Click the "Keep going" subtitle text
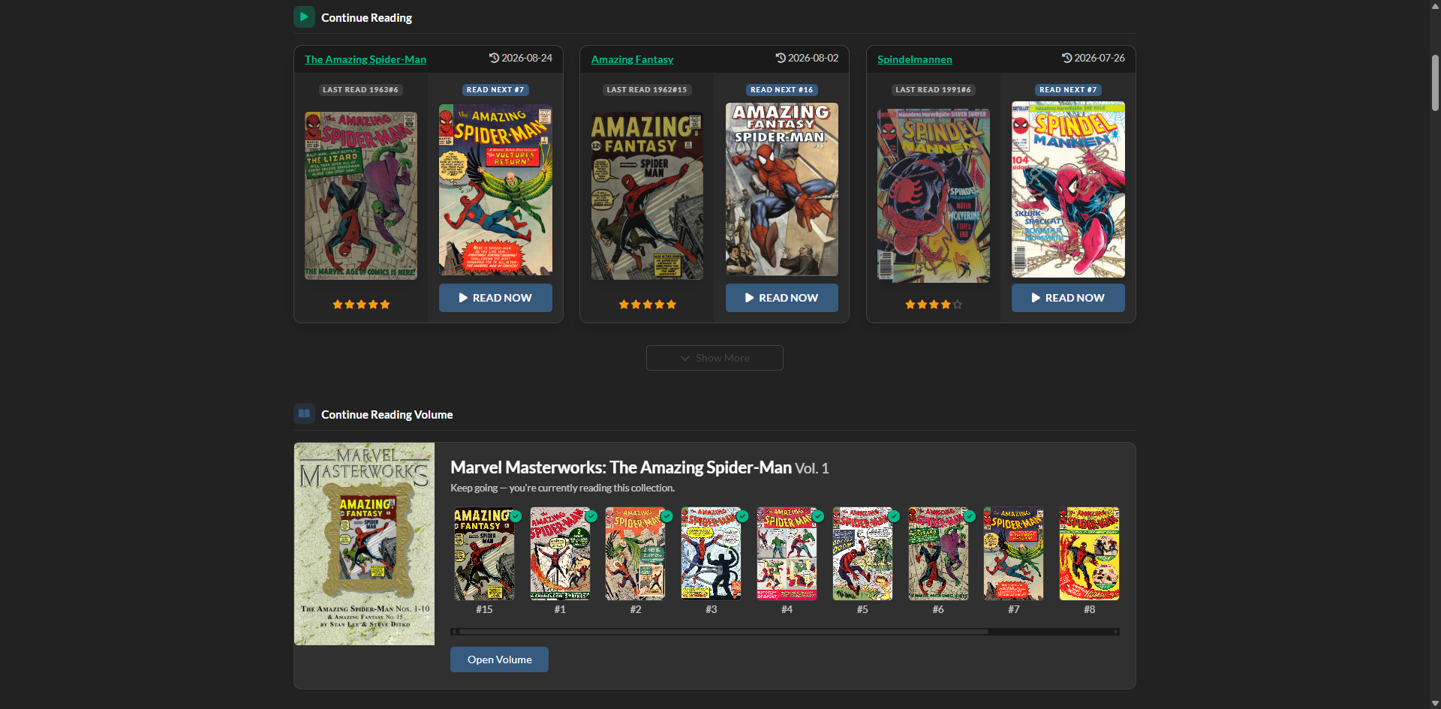 [563, 488]
